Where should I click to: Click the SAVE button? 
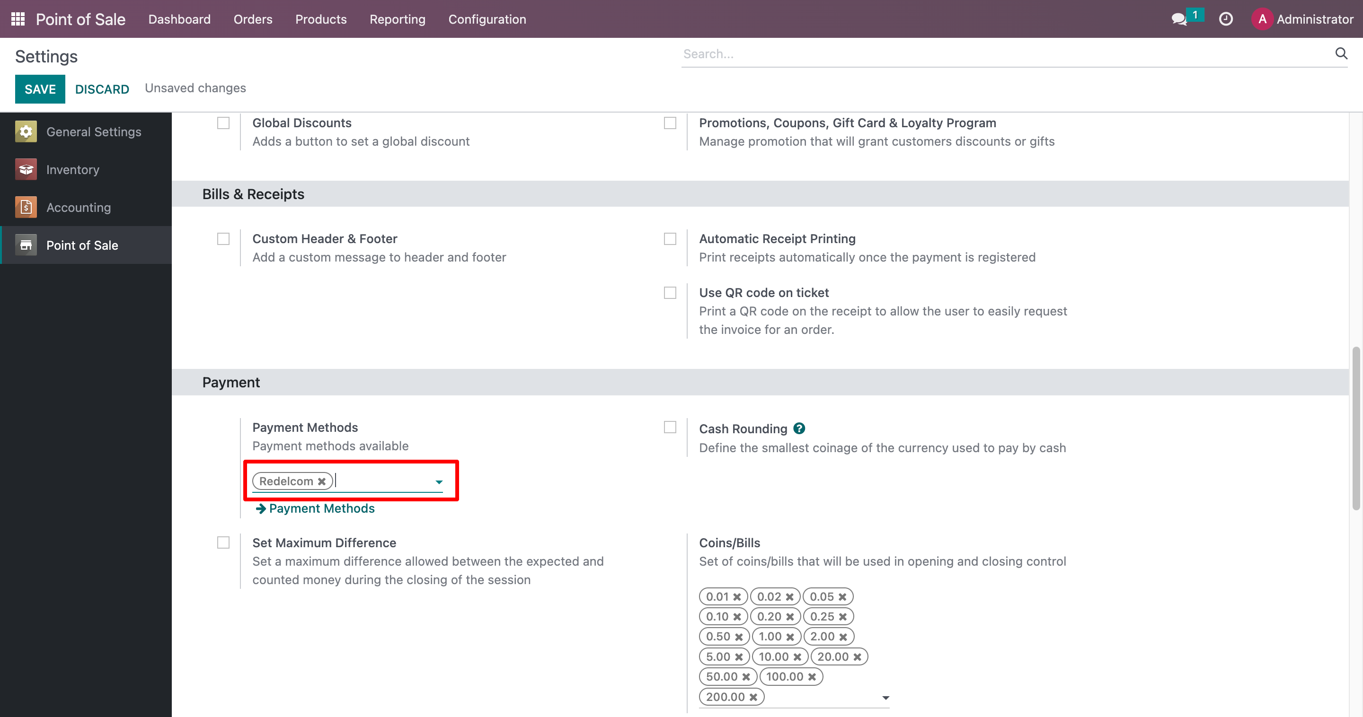pyautogui.click(x=40, y=89)
